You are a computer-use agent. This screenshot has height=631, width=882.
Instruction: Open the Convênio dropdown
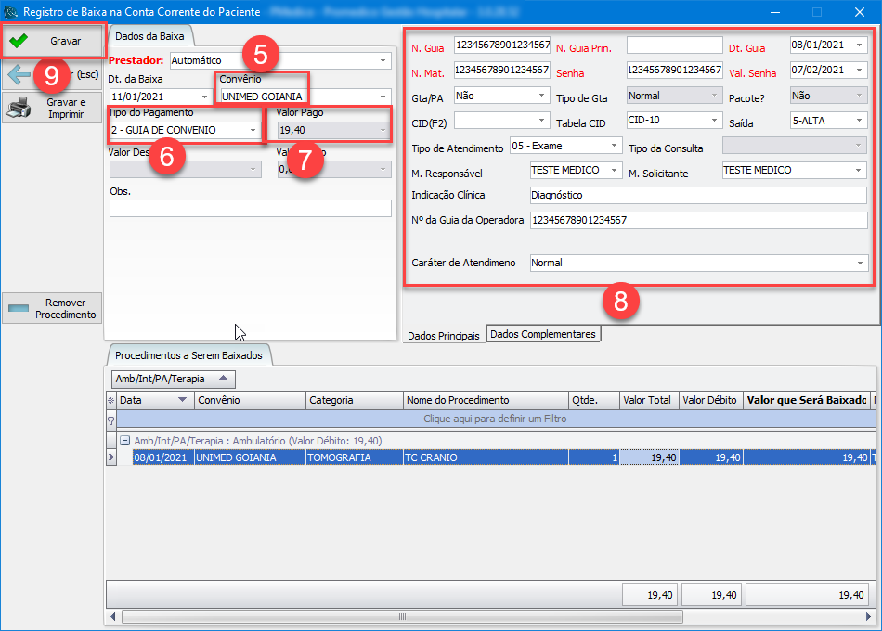pos(383,97)
